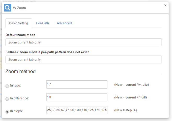Close the W Zoom dialog

(x=165, y=5)
